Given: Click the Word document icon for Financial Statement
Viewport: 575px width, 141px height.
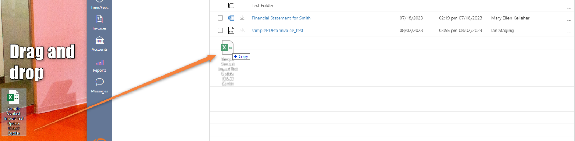Looking at the screenshot, I should pyautogui.click(x=231, y=18).
